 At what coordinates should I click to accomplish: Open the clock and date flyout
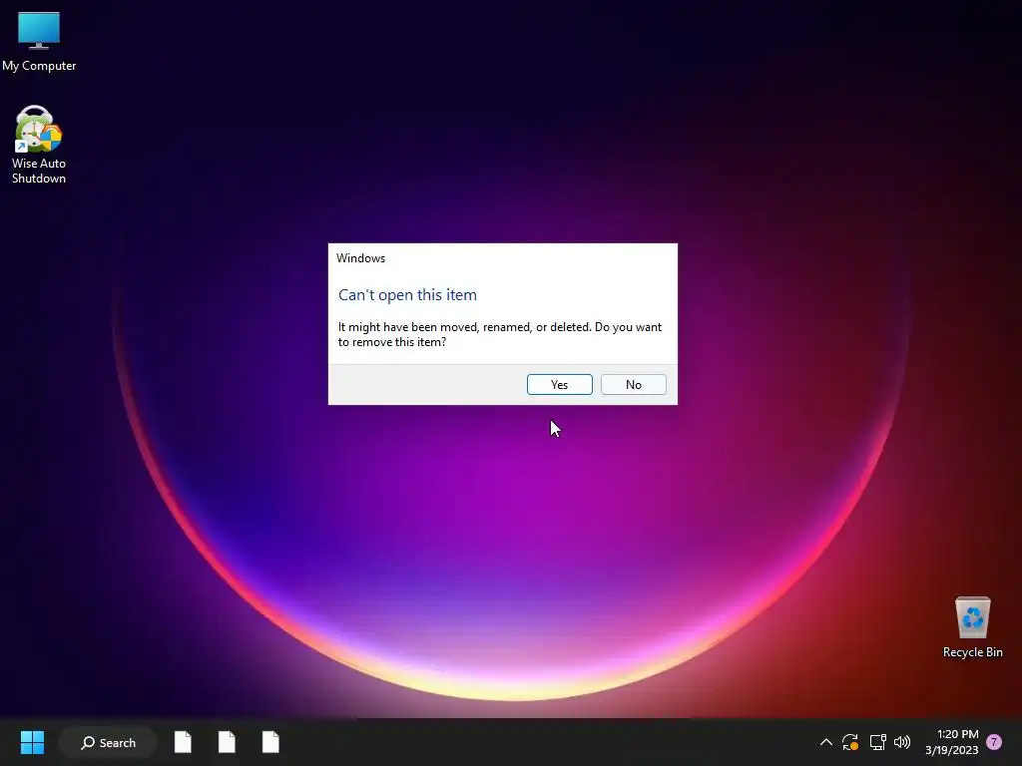[x=951, y=742]
